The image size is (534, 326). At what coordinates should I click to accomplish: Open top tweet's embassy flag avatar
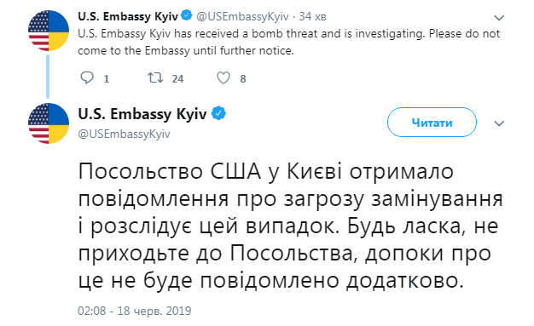49,31
